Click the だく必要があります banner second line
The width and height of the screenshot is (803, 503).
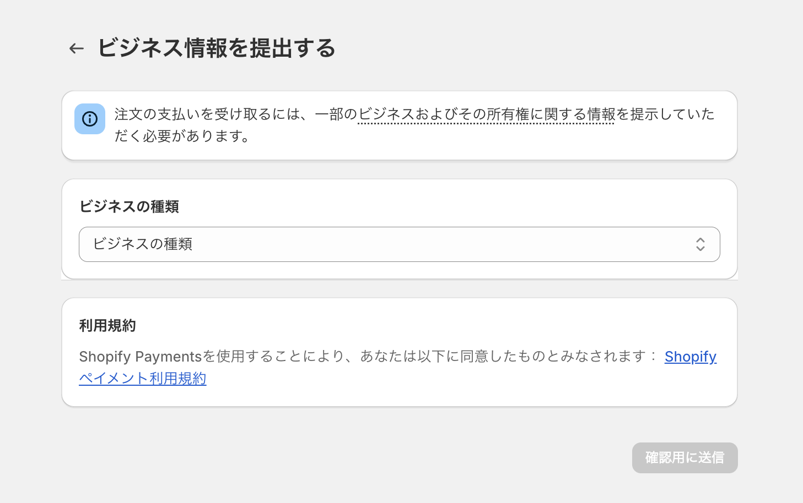click(182, 136)
